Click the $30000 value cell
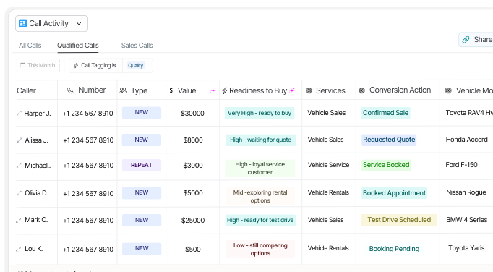The height and width of the screenshot is (272, 493). tap(192, 114)
